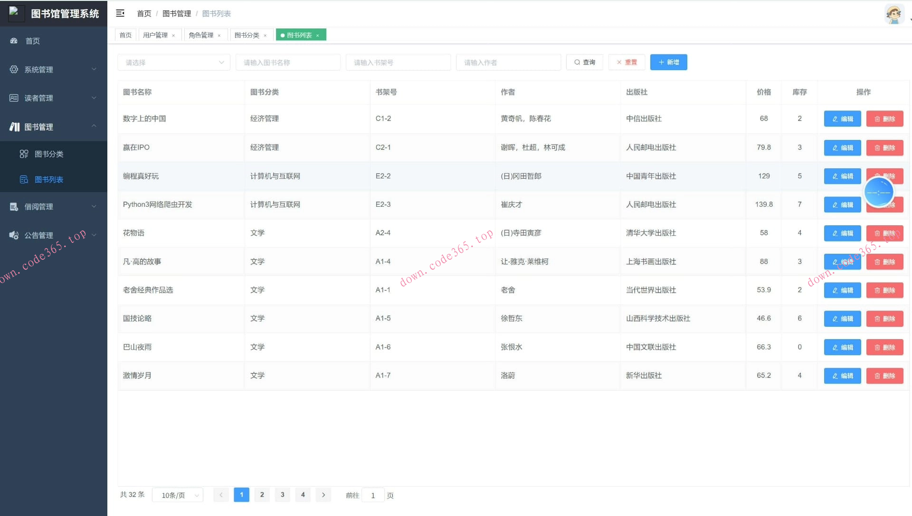Expand the 系统管理 menu chevron

click(x=94, y=69)
